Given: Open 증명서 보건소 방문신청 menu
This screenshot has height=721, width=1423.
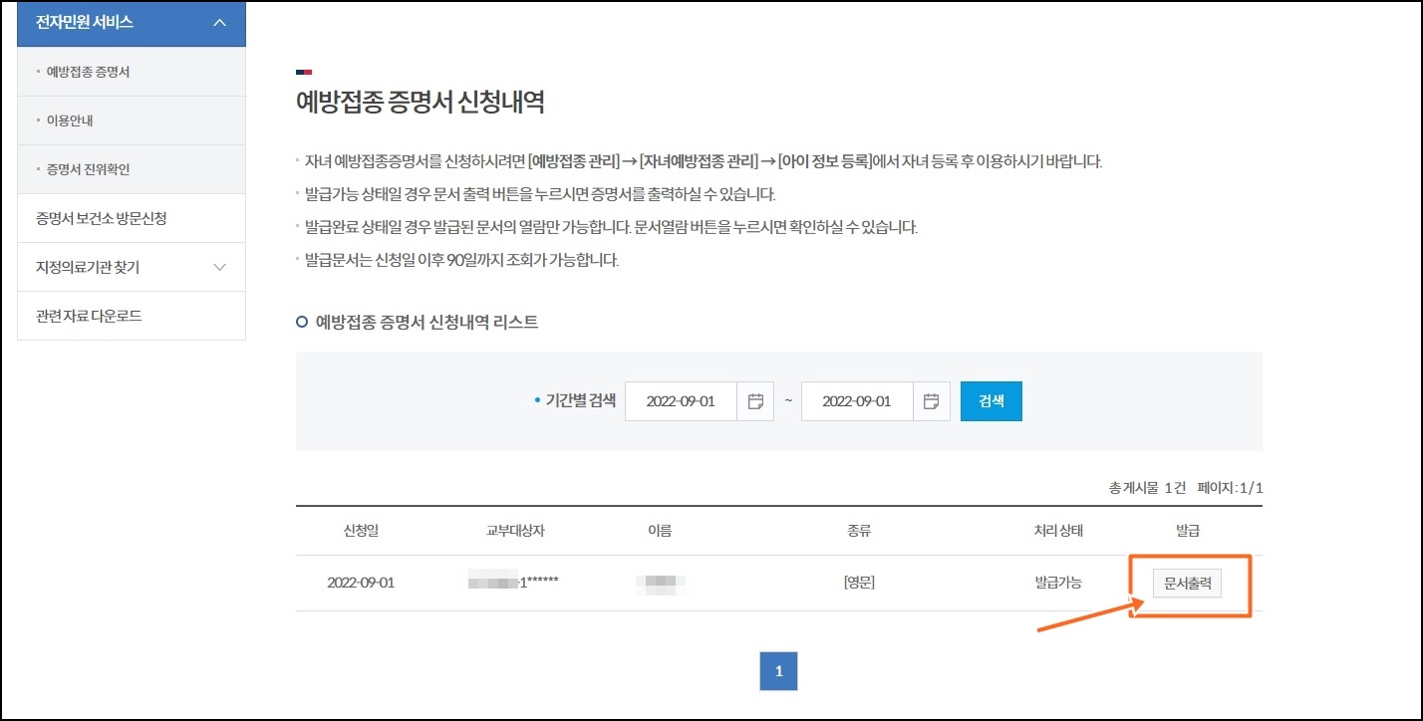Looking at the screenshot, I should [132, 218].
